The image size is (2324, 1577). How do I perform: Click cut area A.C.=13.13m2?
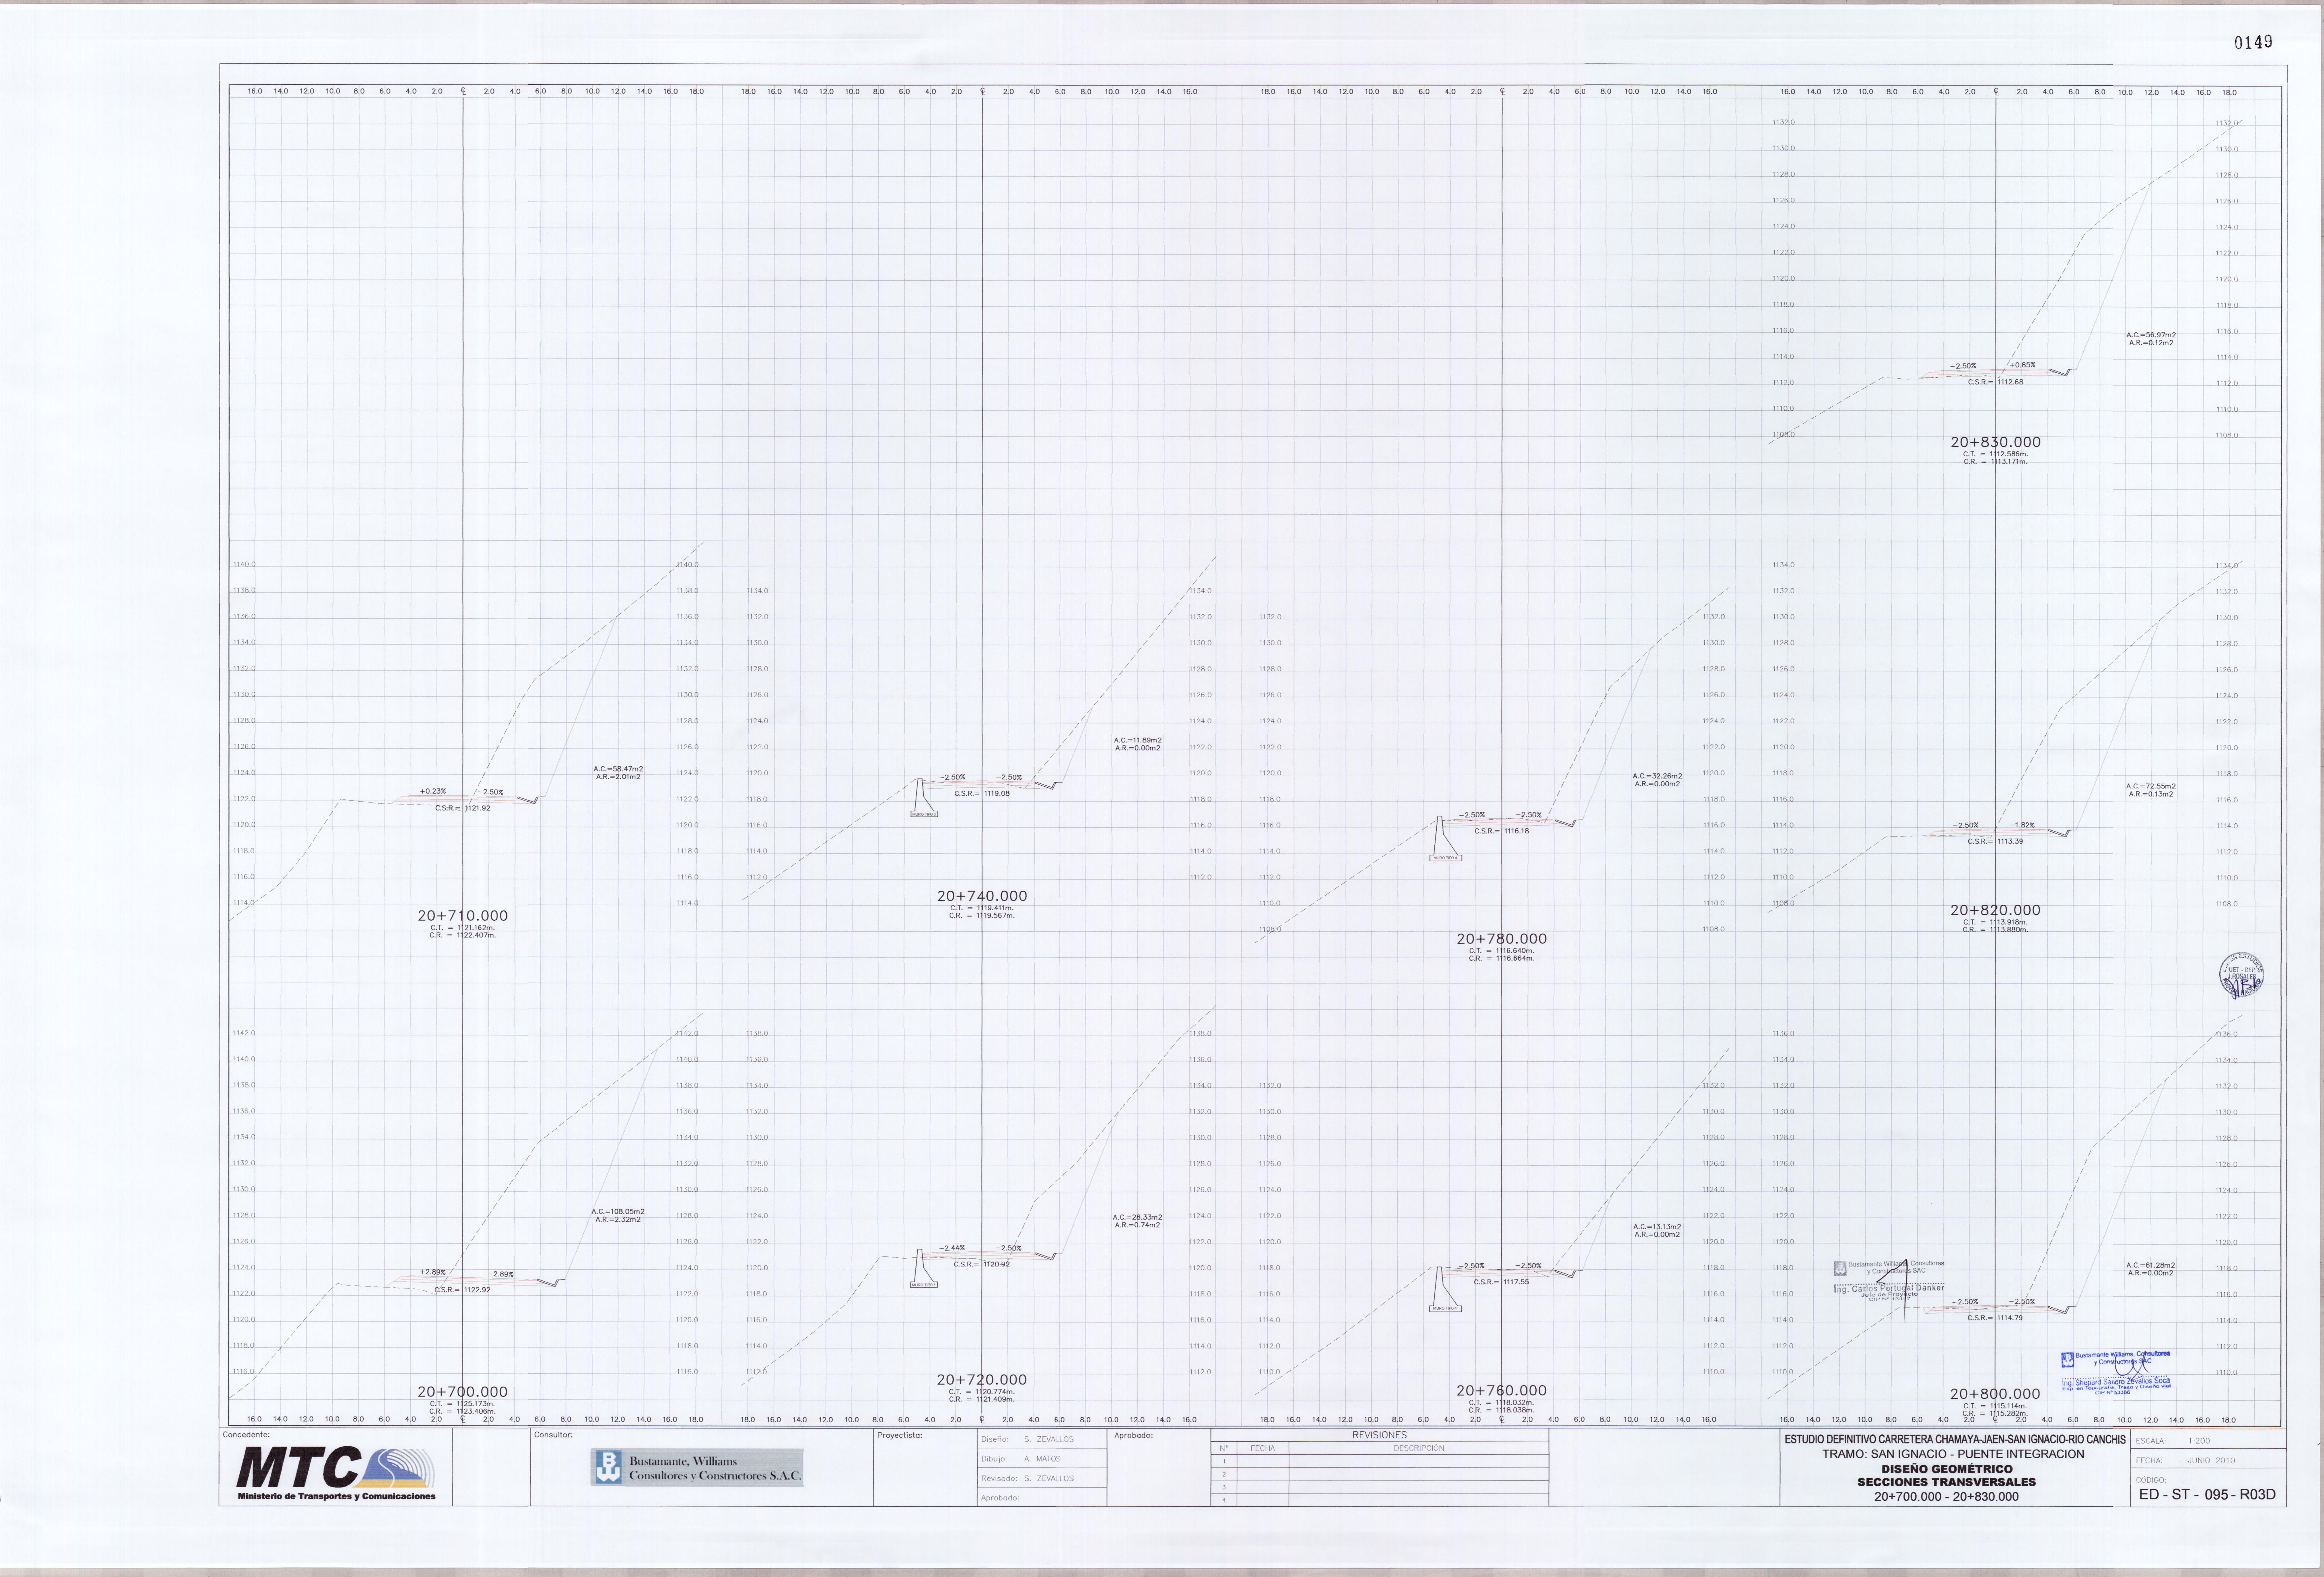click(x=1657, y=1227)
